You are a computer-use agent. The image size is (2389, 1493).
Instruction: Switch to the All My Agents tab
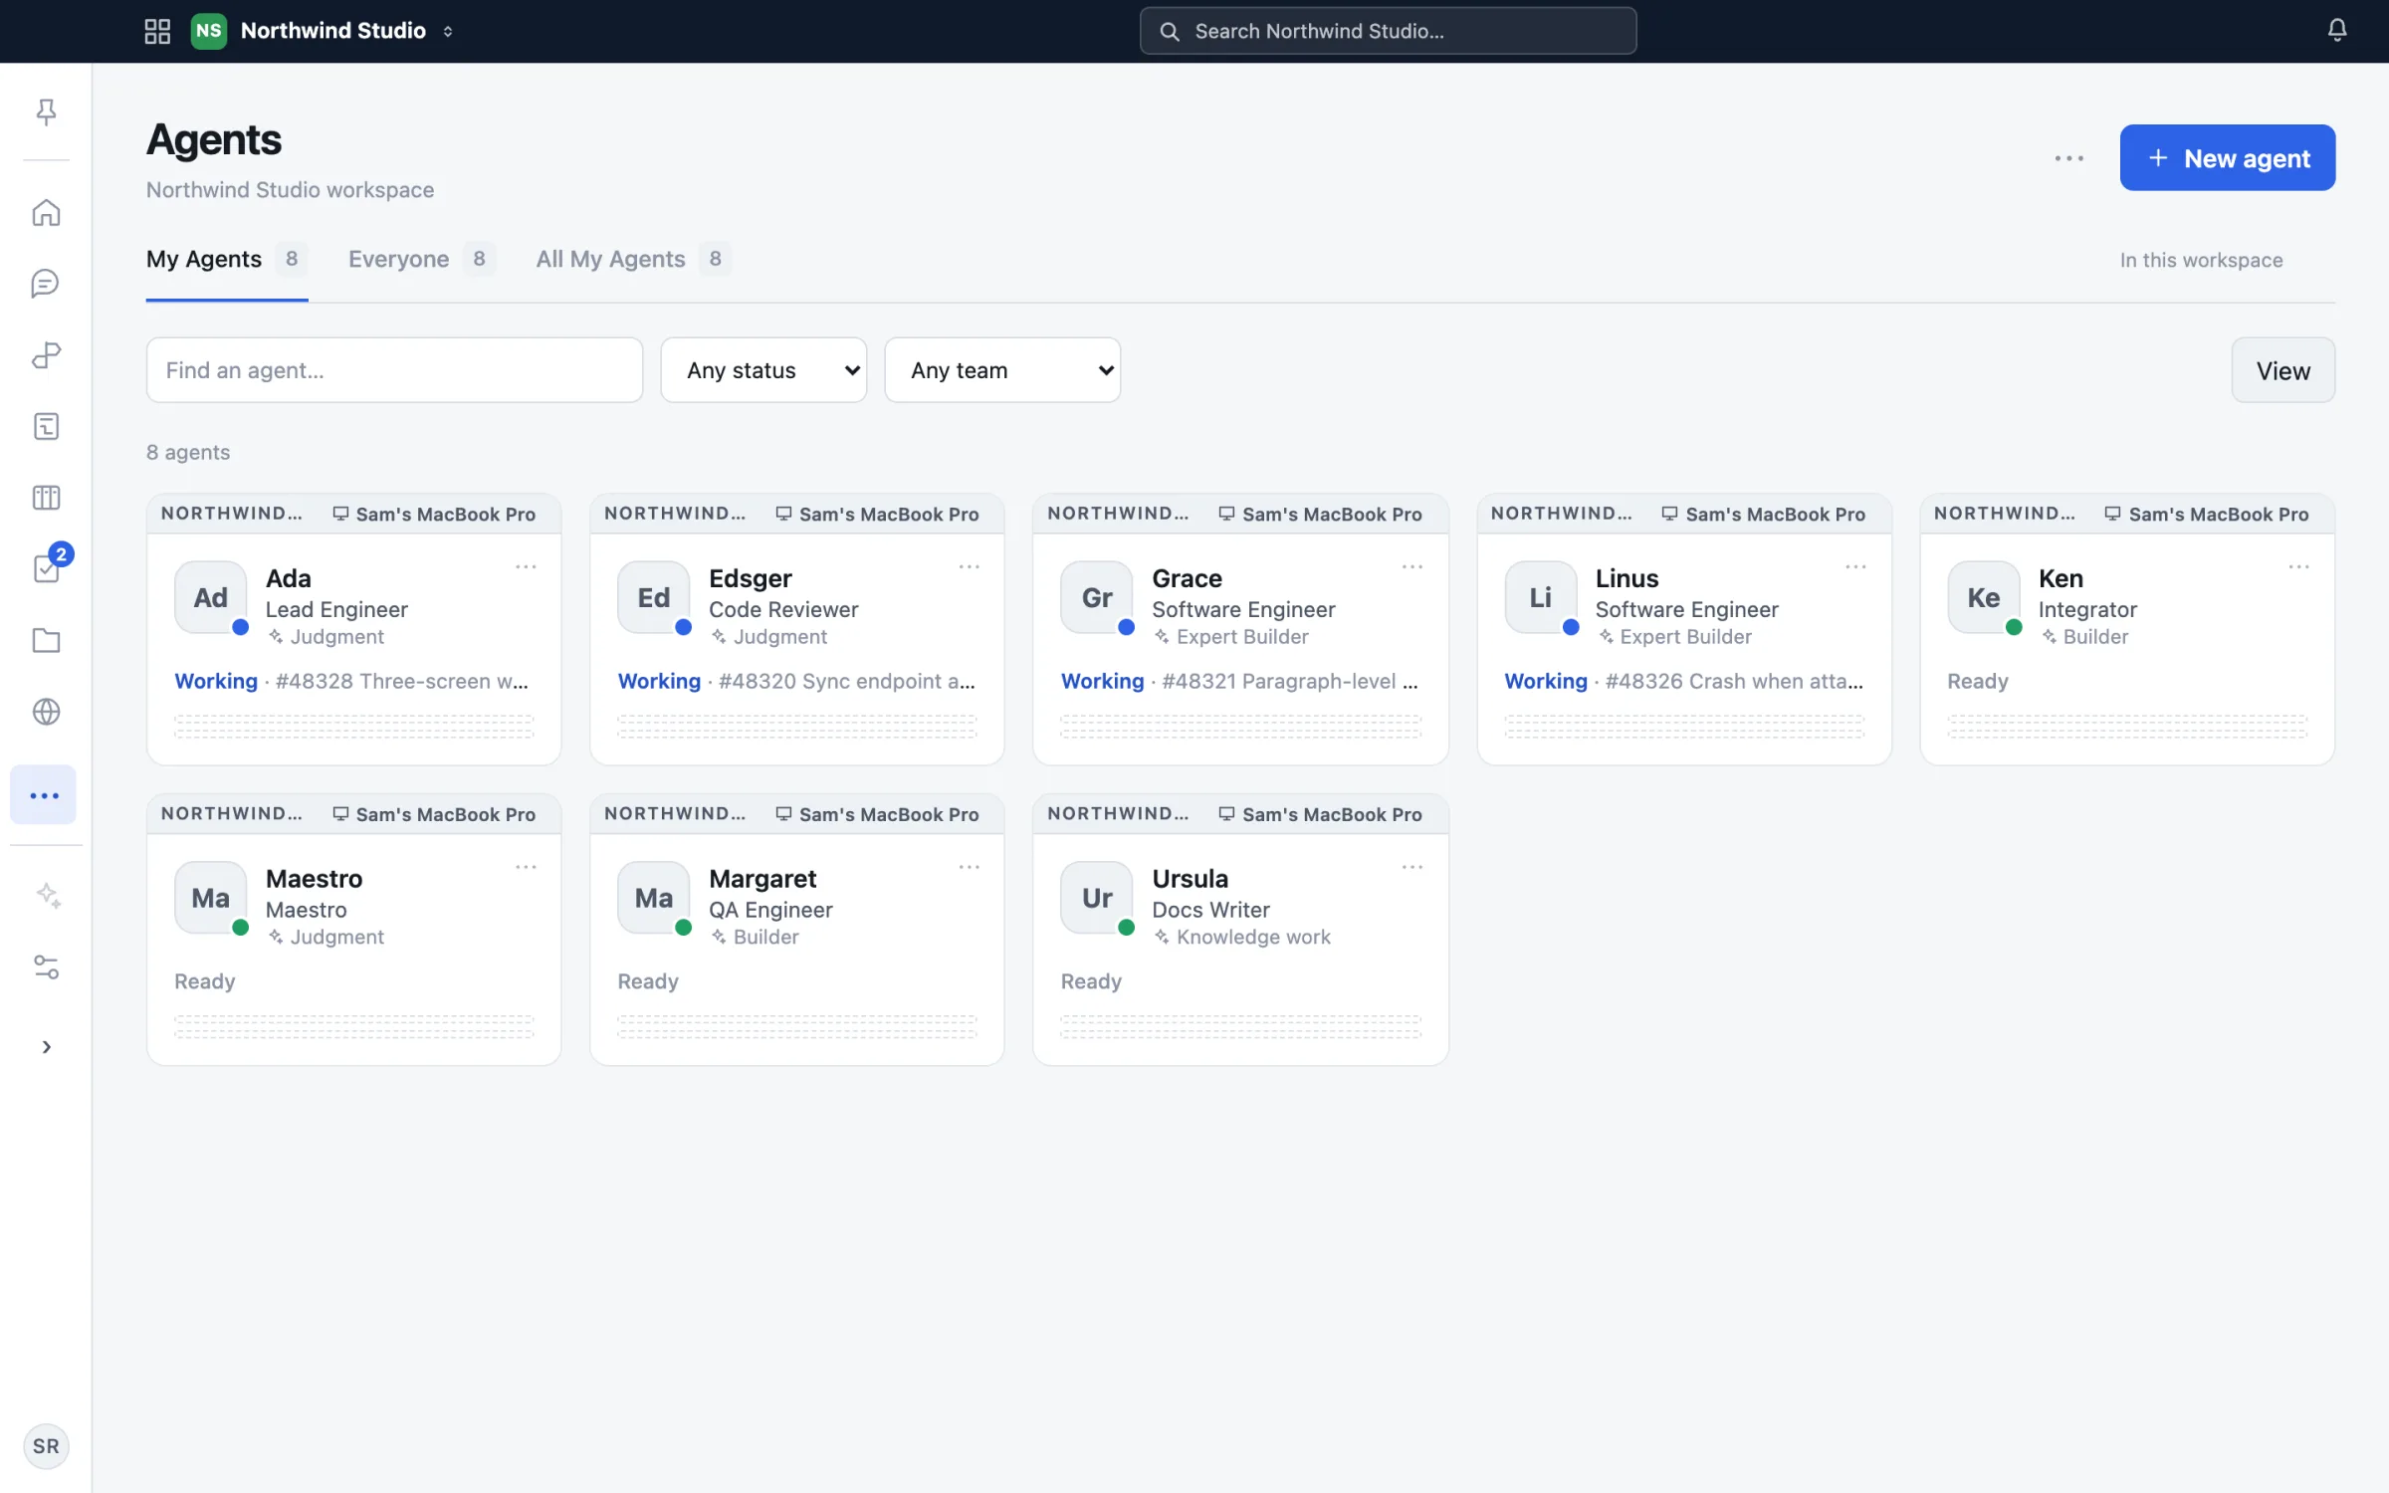click(633, 260)
